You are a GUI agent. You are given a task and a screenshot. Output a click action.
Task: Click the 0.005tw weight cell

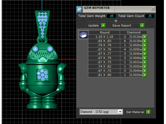[136, 50]
